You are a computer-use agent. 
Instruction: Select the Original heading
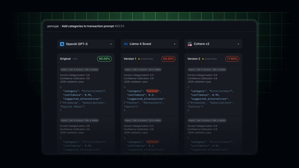click(65, 59)
